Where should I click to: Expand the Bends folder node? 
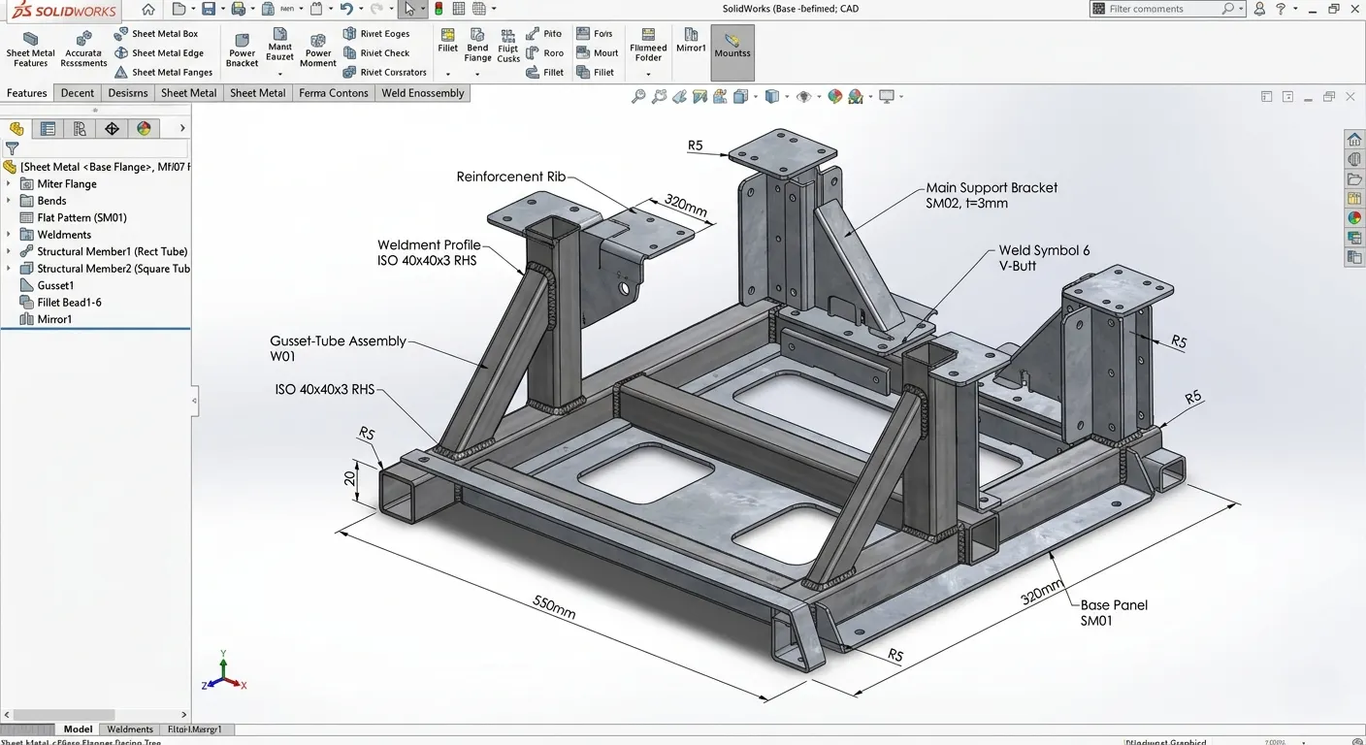click(x=9, y=201)
